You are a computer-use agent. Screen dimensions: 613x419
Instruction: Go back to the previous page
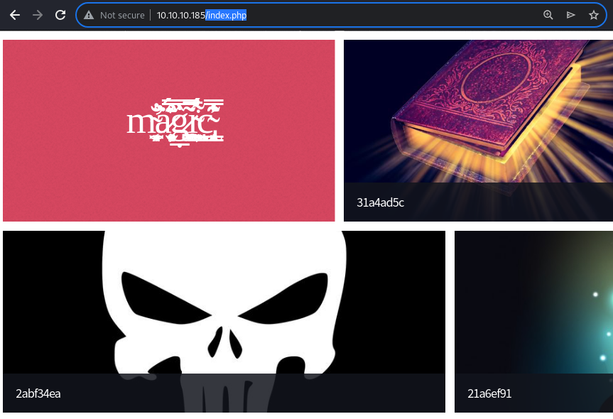pos(15,15)
